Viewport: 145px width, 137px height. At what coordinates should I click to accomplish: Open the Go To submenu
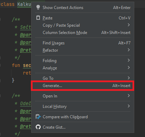point(83,78)
